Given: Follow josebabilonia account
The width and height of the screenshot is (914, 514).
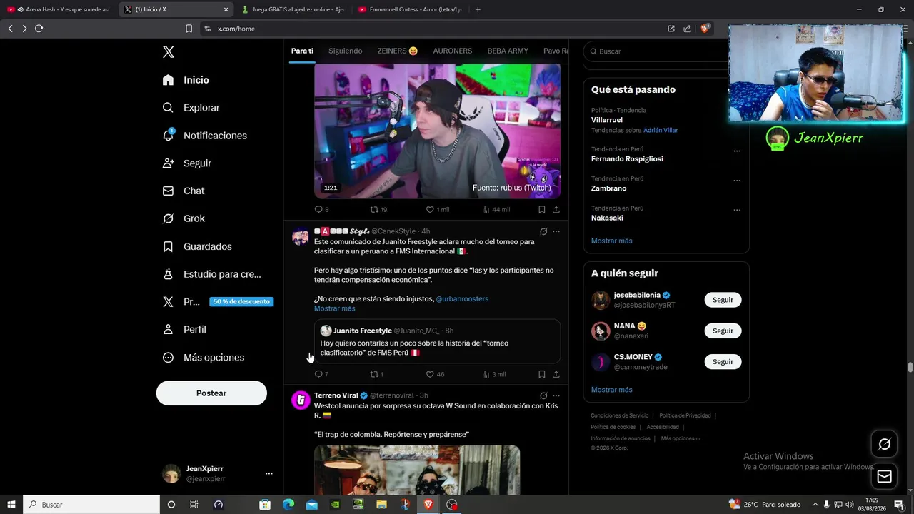Looking at the screenshot, I should tap(723, 300).
